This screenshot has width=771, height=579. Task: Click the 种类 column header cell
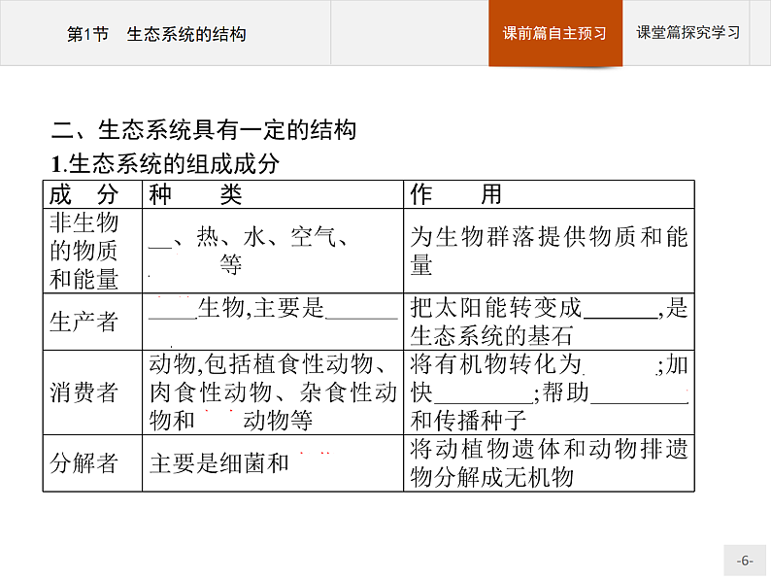point(272,193)
